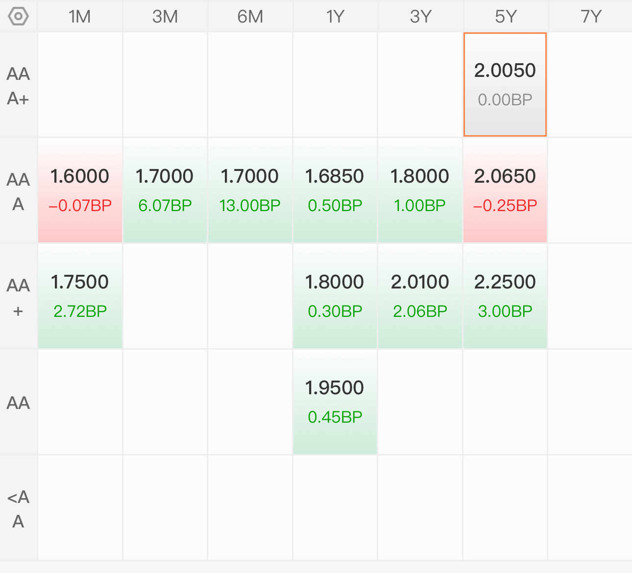Click the 1.7500 AA+ 1M cell

pyautogui.click(x=80, y=296)
